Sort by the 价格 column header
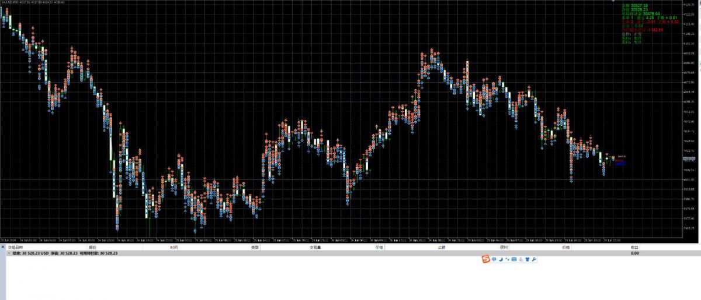This screenshot has height=300, width=701. pyautogui.click(x=565, y=247)
